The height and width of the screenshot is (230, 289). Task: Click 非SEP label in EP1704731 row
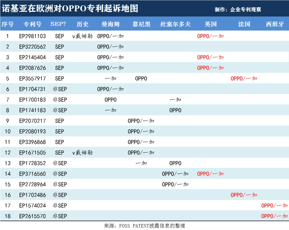click(x=60, y=89)
